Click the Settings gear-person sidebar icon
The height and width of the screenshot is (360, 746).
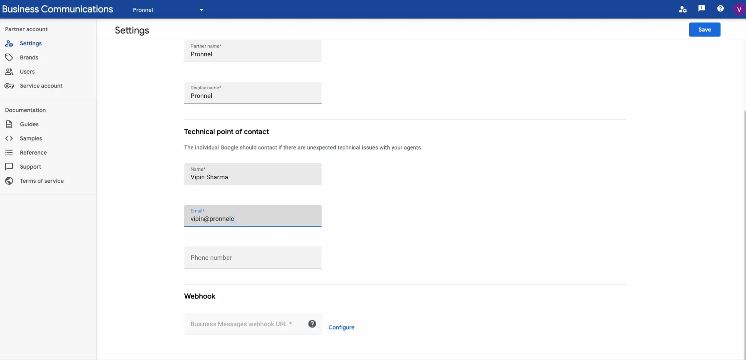[x=9, y=43]
